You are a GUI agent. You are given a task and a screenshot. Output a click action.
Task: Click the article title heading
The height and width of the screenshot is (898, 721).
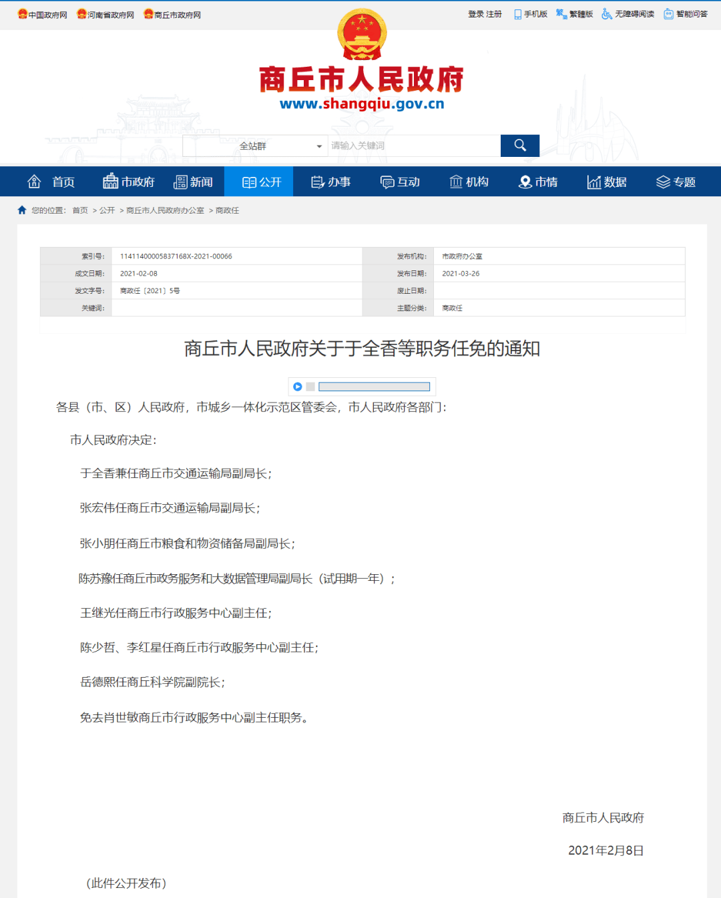coord(362,349)
